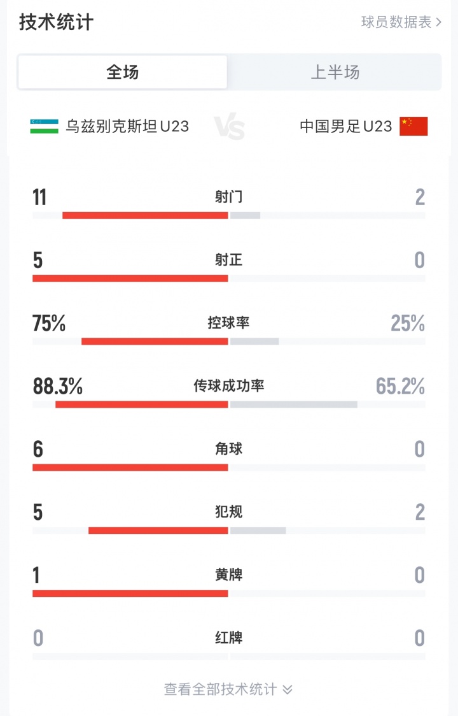The height and width of the screenshot is (716, 458).
Task: Click the 技术统计 heading
Action: coord(56,22)
